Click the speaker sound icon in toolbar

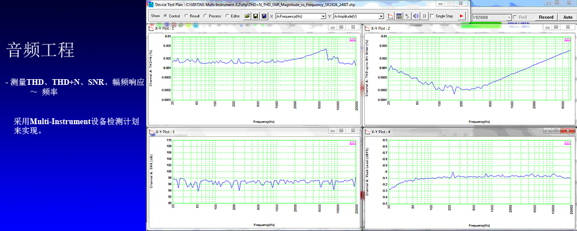click(416, 16)
